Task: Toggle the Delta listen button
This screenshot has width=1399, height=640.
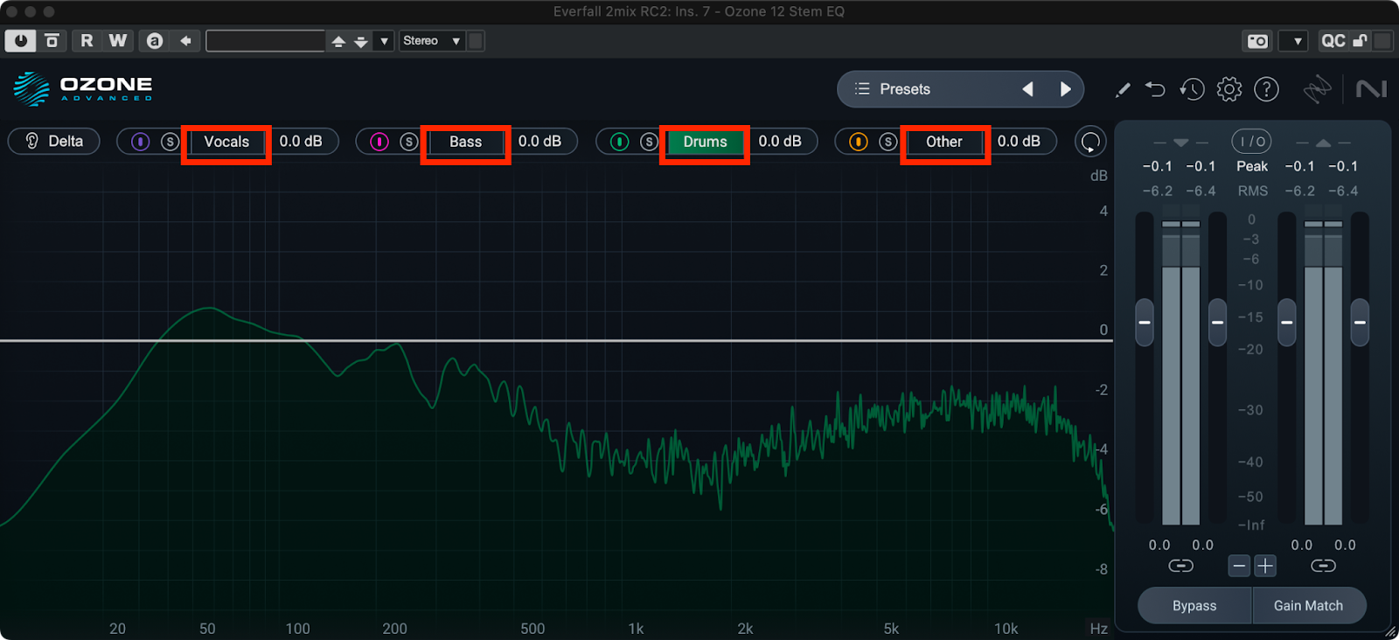Action: [54, 142]
